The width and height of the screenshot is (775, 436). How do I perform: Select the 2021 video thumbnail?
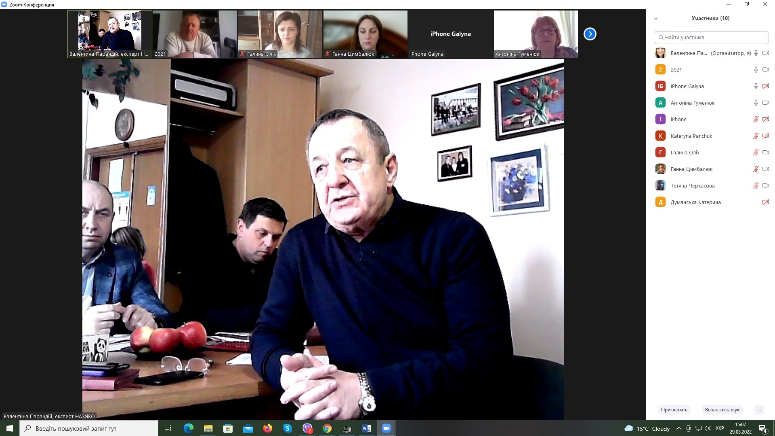(x=195, y=34)
